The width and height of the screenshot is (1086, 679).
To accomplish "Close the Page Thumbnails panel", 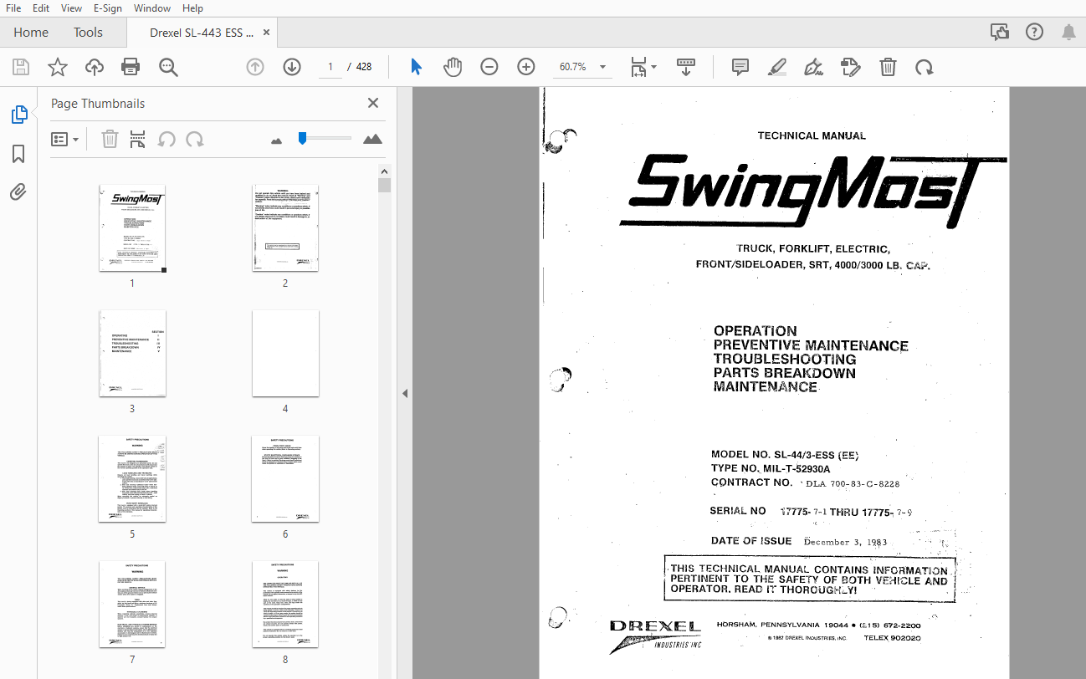I will (373, 103).
